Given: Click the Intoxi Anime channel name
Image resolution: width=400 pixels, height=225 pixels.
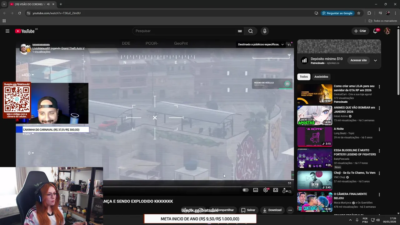Looking at the screenshot, I should tap(341, 116).
